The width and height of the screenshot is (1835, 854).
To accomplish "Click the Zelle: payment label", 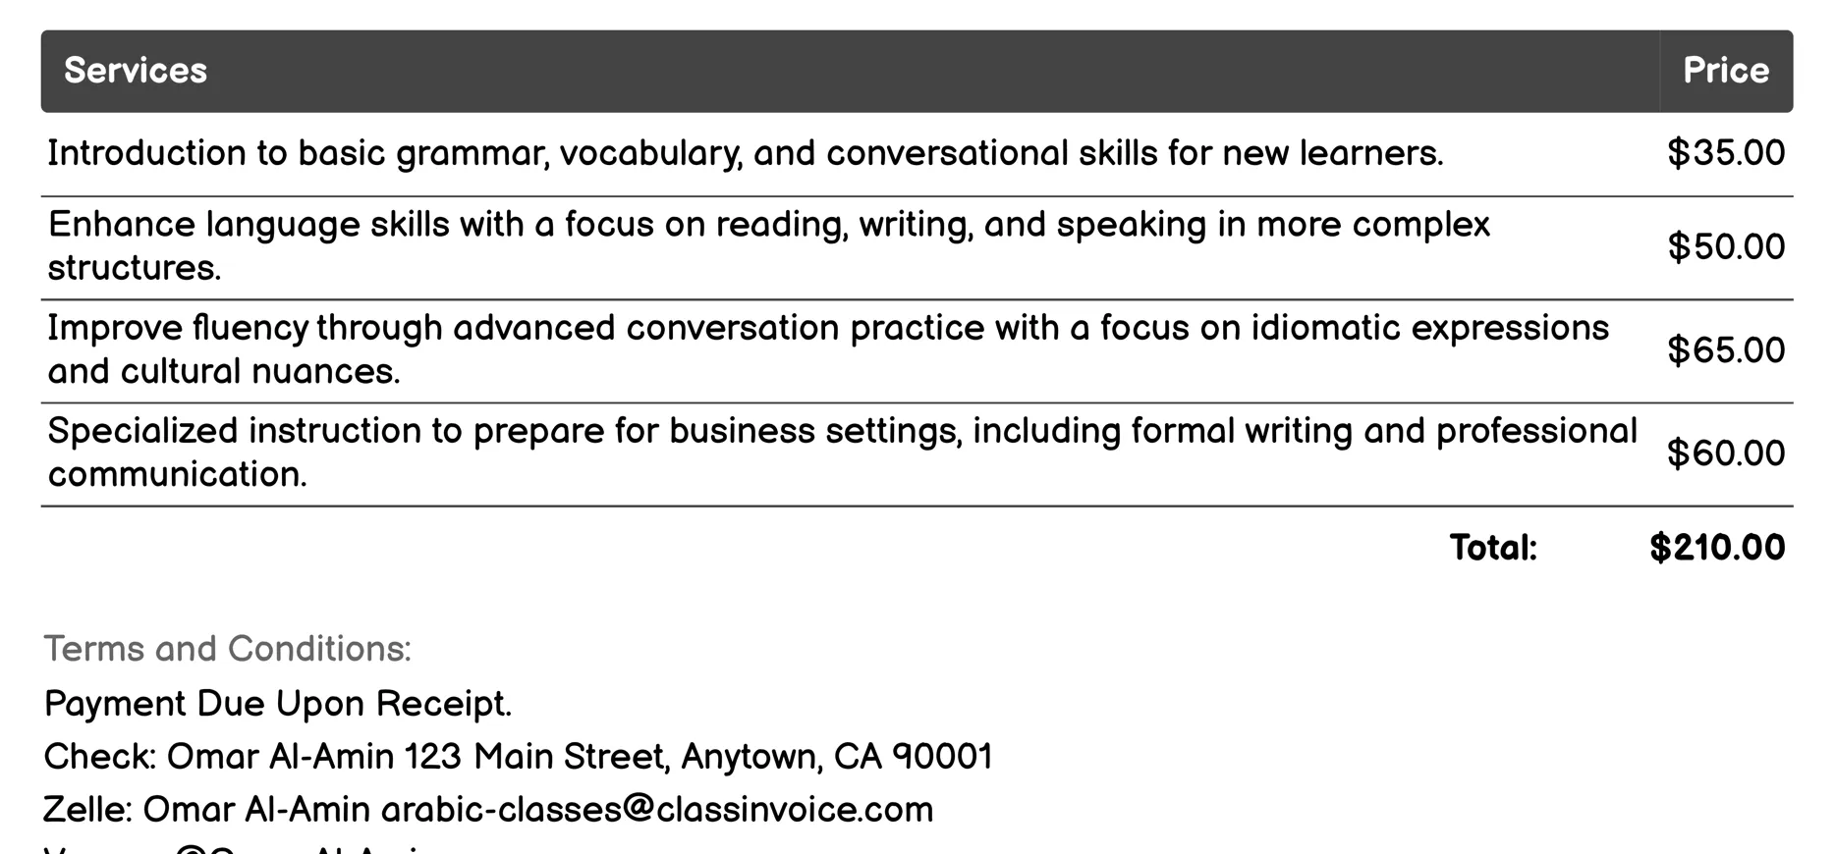I will [87, 810].
